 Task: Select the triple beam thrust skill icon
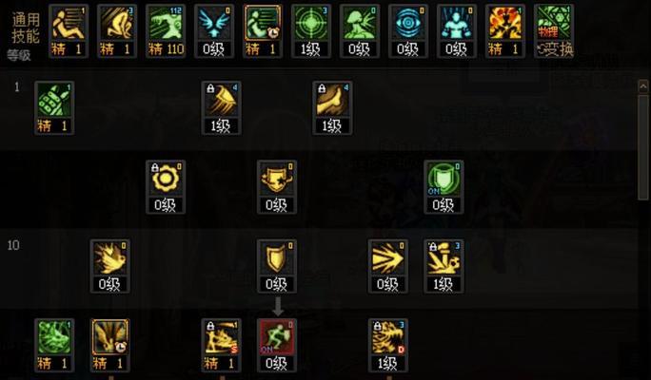[387, 266]
